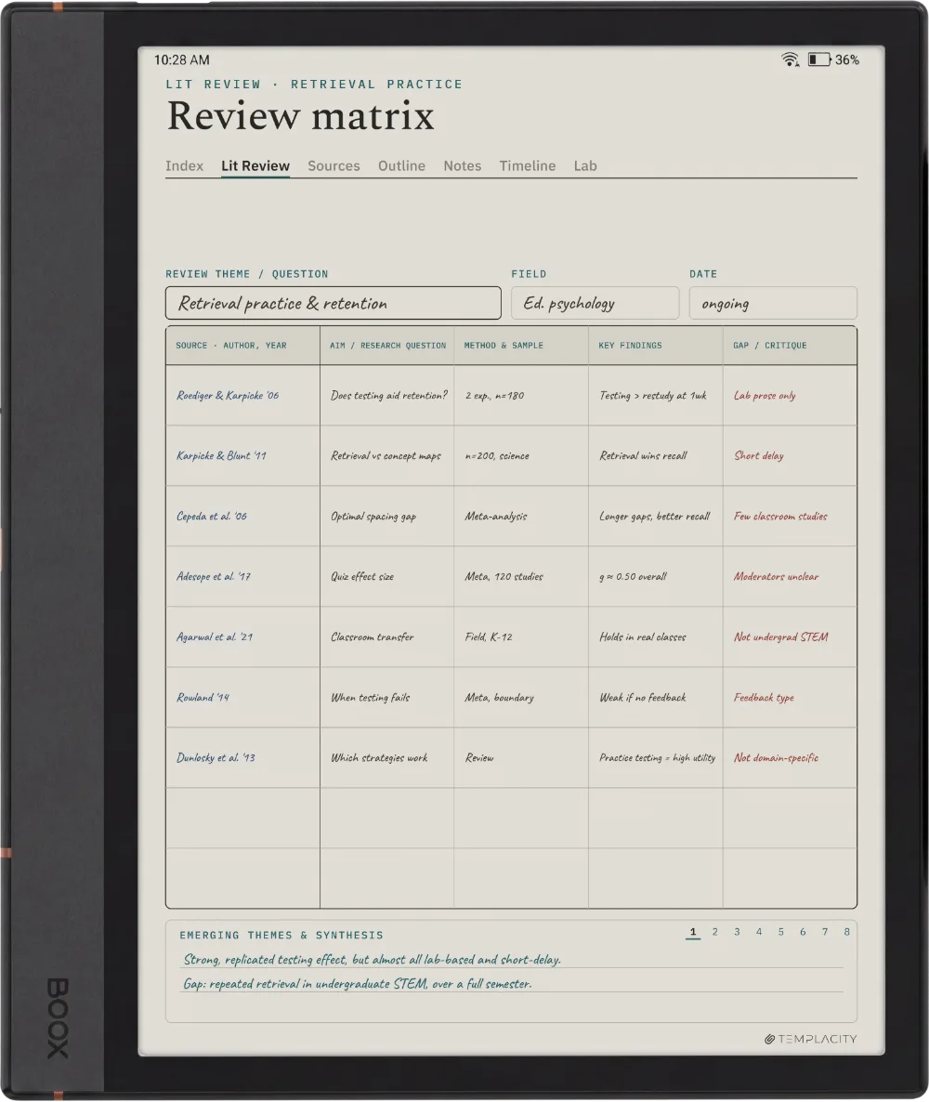929x1102 pixels.
Task: Open the Index tab
Action: (184, 166)
